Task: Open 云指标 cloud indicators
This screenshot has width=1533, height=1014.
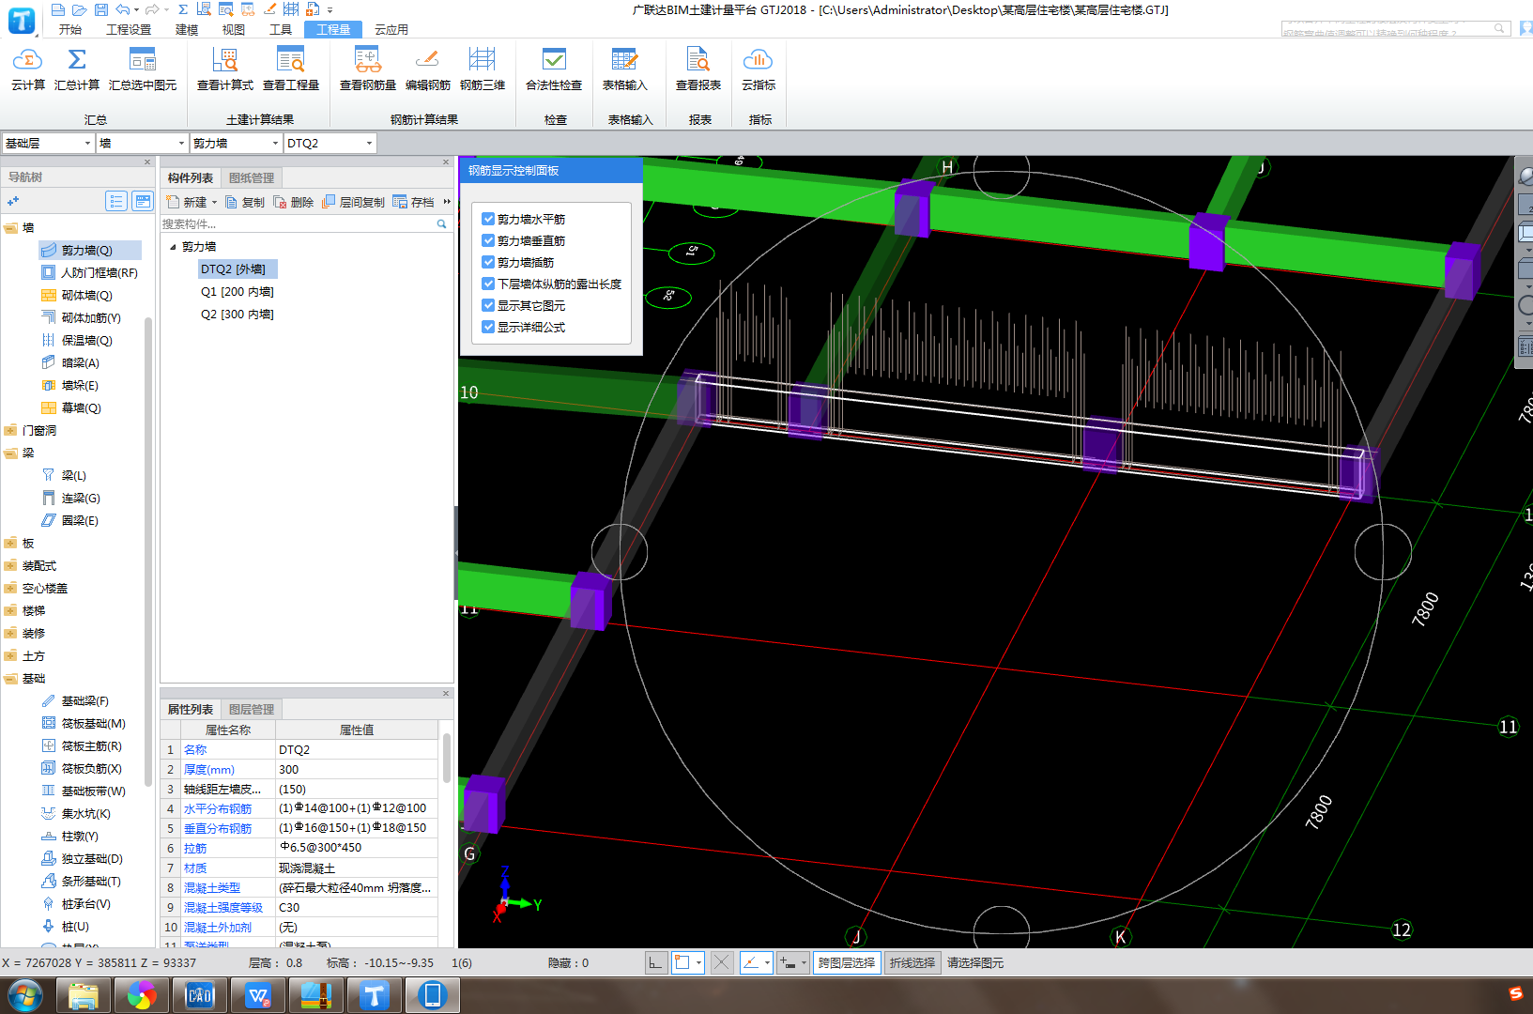Action: pyautogui.click(x=759, y=69)
